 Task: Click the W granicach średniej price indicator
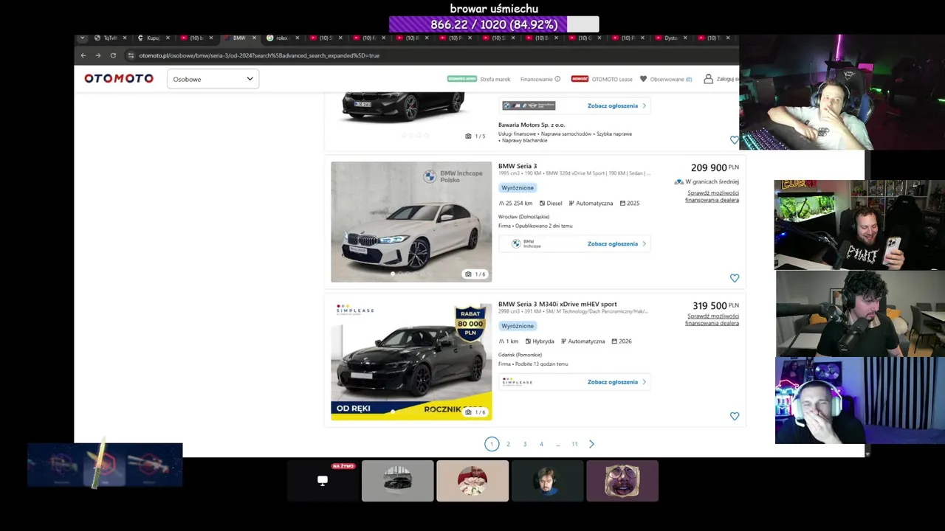pyautogui.click(x=707, y=181)
